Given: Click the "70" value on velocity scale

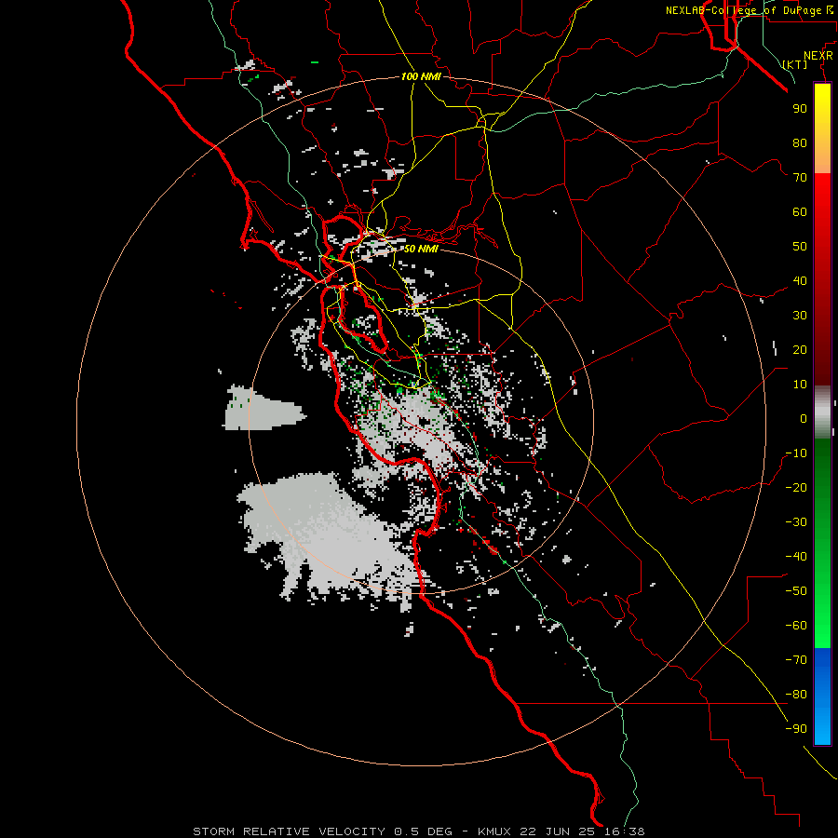Looking at the screenshot, I should coord(800,178).
